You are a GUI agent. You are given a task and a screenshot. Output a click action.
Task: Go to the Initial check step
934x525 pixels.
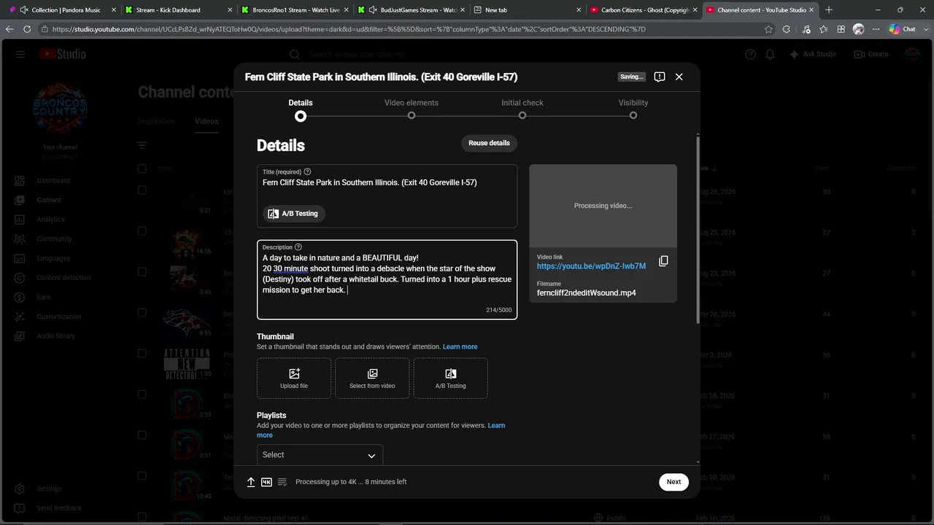[522, 109]
